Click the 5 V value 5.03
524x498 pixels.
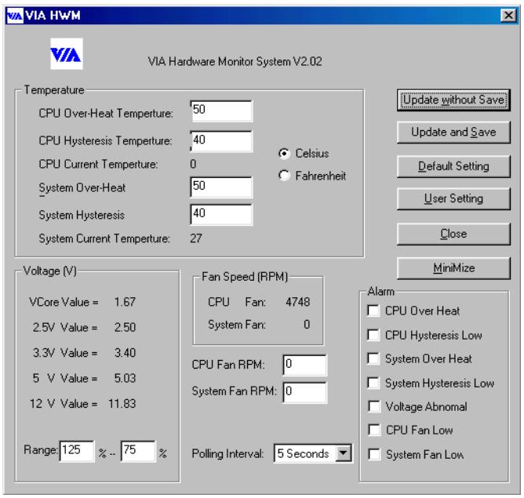125,378
